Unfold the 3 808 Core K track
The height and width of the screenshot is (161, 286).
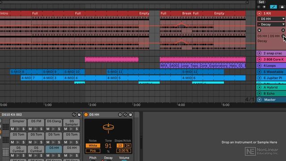259,59
